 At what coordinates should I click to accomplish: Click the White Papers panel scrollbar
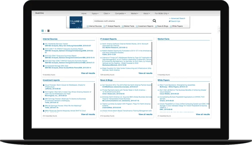tap(209, 96)
